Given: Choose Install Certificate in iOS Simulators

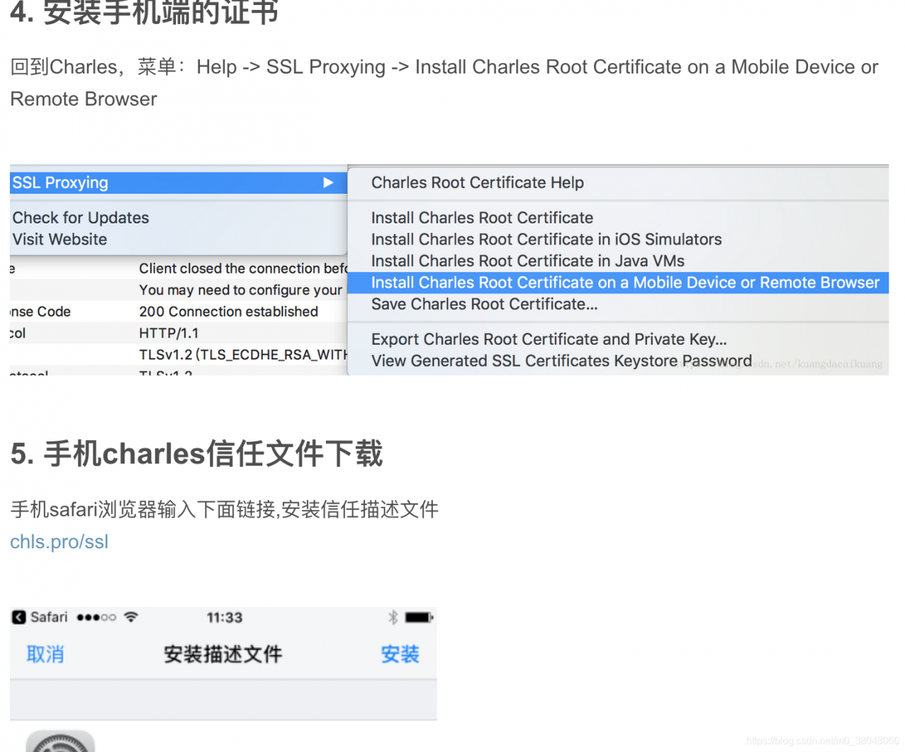Looking at the screenshot, I should tap(547, 240).
